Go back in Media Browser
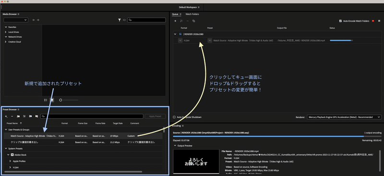The width and height of the screenshot is (384, 176). tap(34, 20)
